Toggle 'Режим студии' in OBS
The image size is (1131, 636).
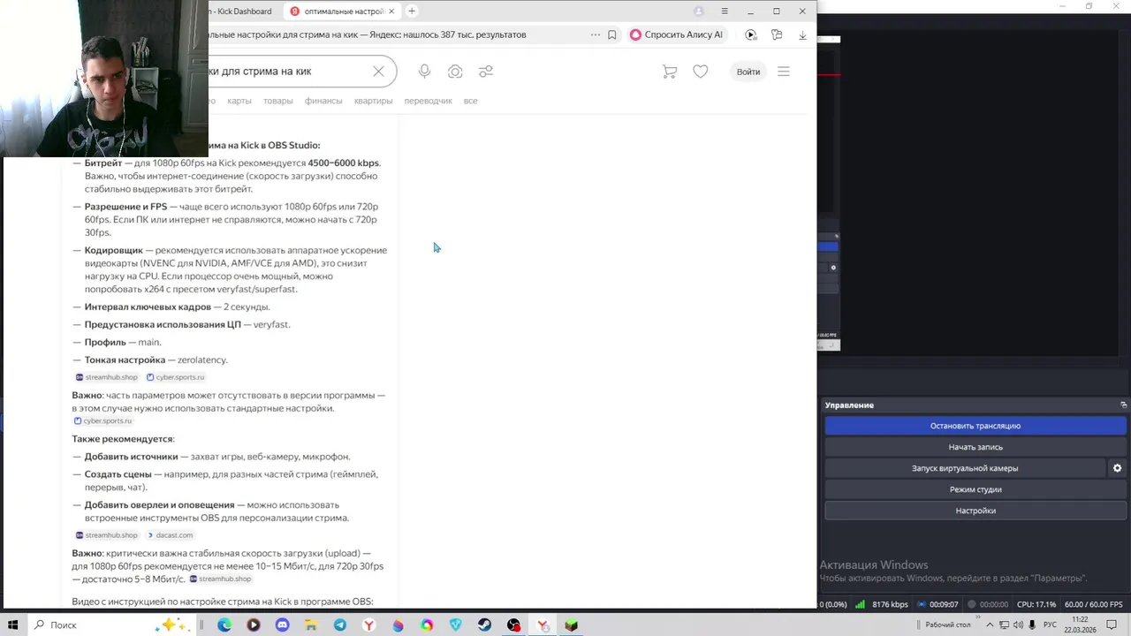[x=975, y=489]
